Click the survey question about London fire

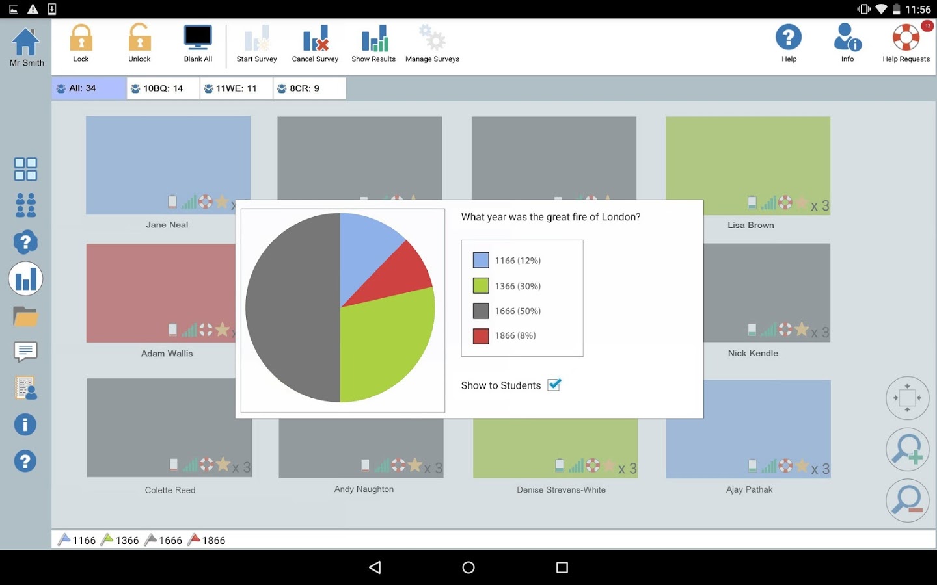click(x=550, y=217)
